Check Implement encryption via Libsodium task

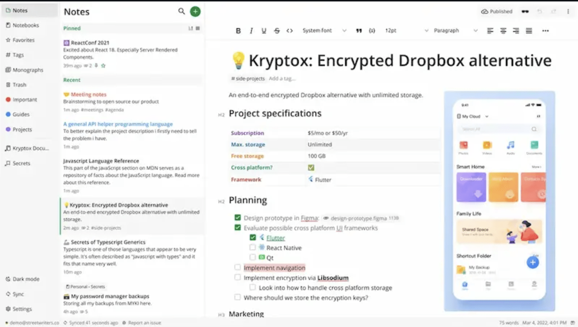(x=237, y=277)
